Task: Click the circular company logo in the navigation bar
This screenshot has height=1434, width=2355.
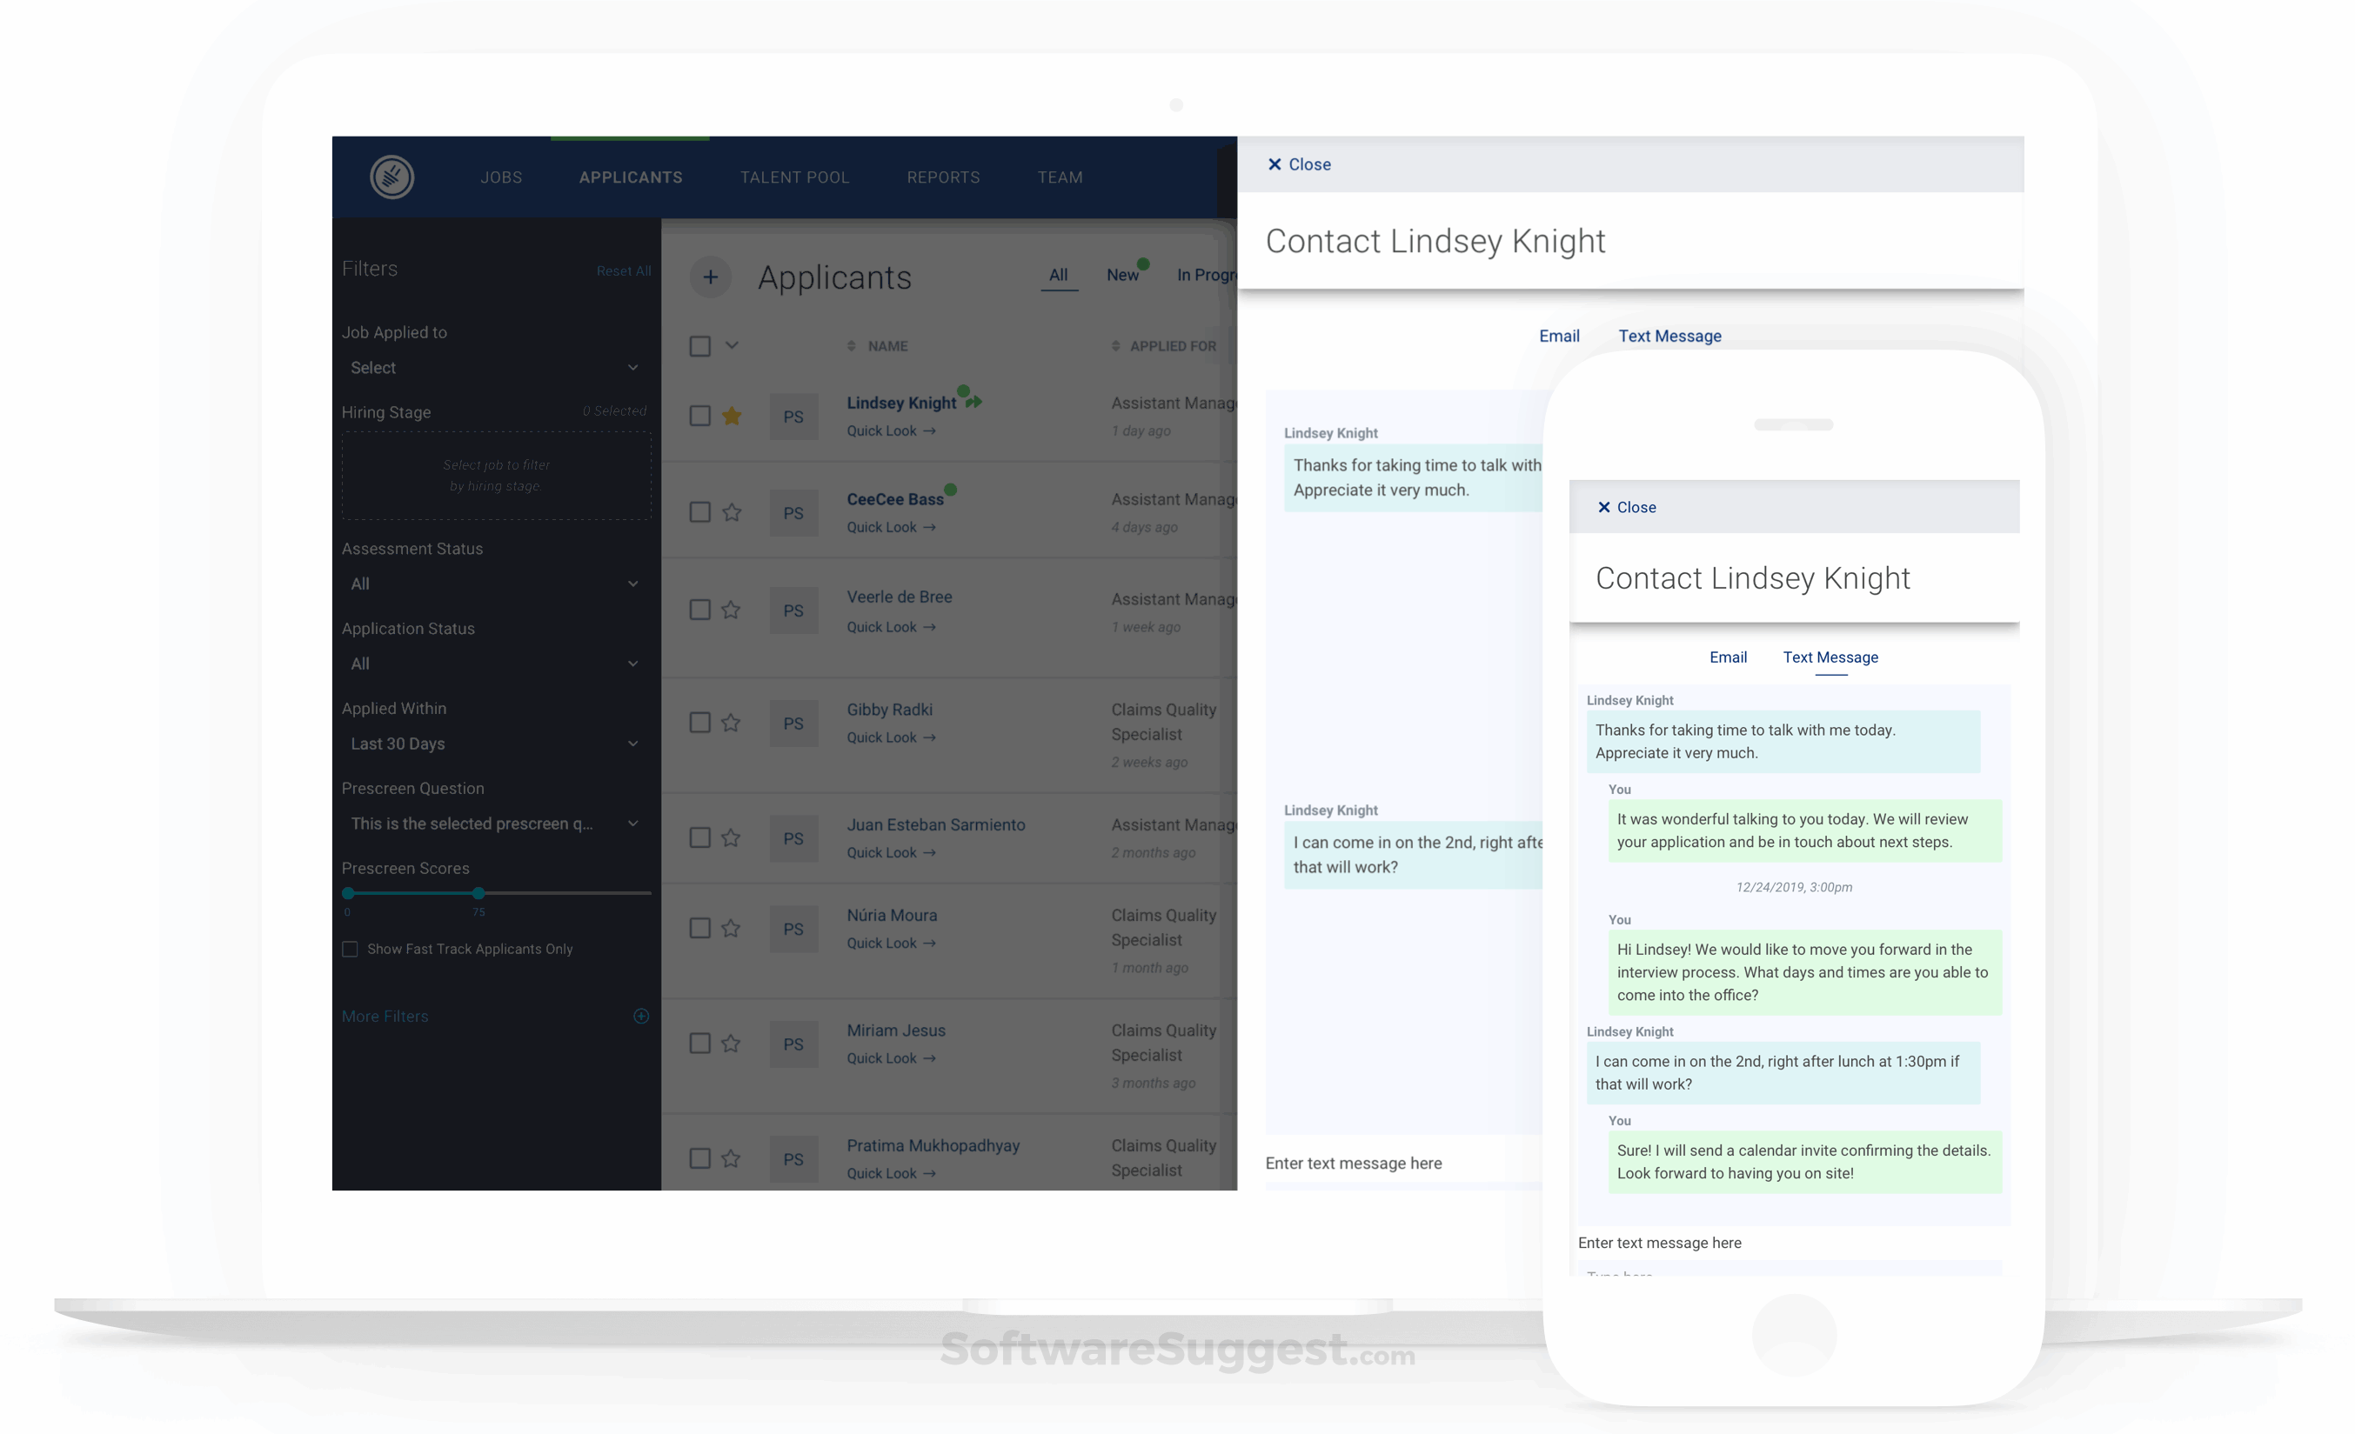Action: click(393, 177)
